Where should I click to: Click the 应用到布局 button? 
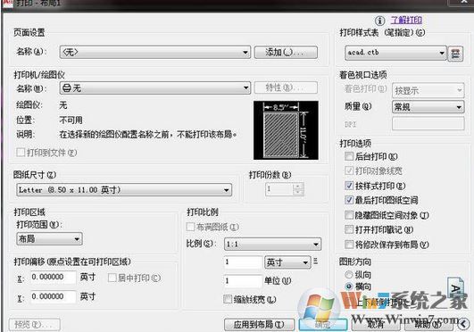point(259,325)
